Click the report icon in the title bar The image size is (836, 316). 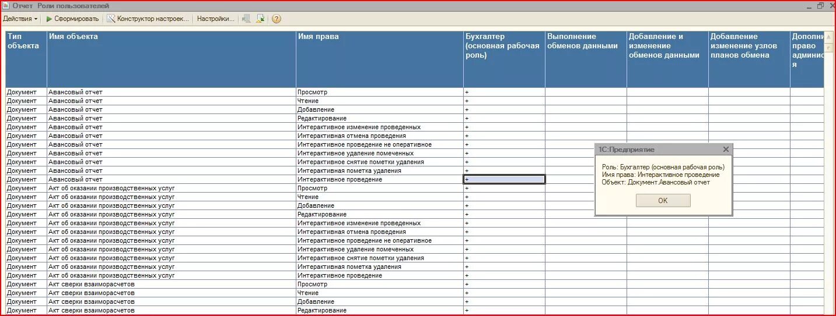pyautogui.click(x=6, y=5)
